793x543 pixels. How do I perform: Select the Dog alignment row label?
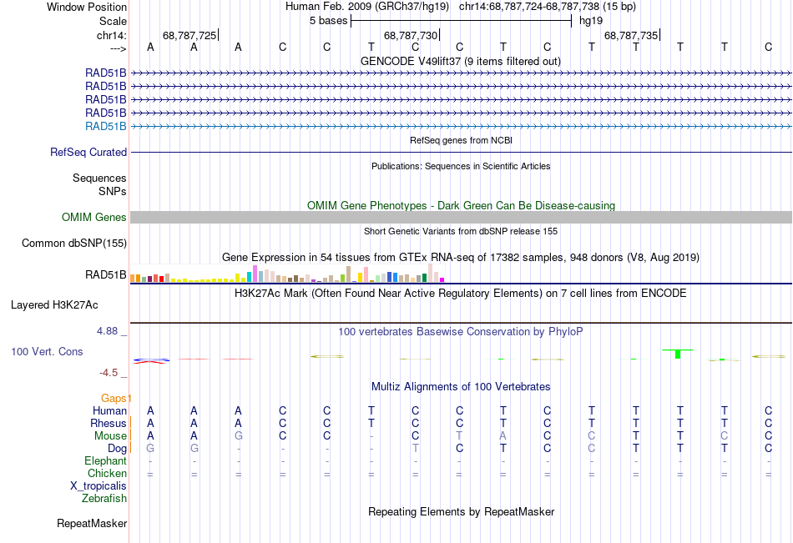point(117,449)
